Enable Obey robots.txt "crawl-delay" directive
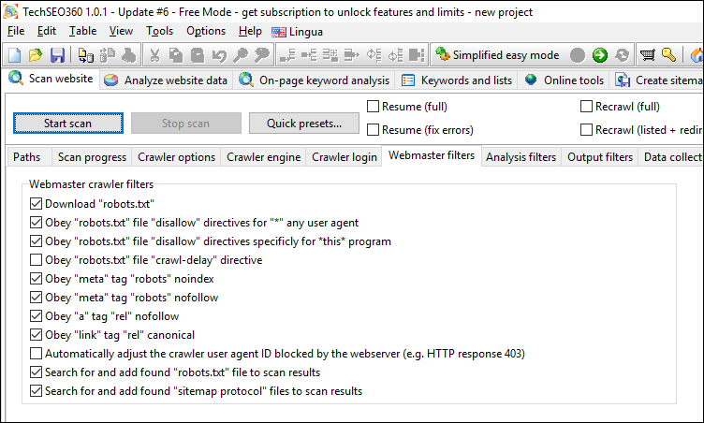Screen dimensions: 704x423 coord(37,259)
